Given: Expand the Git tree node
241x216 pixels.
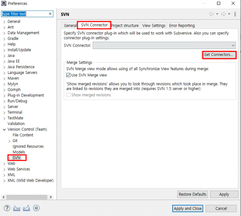Looking at the screenshot, I should tap(9, 141).
